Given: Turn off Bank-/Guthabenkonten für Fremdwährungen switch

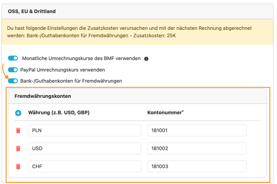Looking at the screenshot, I should point(13,81).
